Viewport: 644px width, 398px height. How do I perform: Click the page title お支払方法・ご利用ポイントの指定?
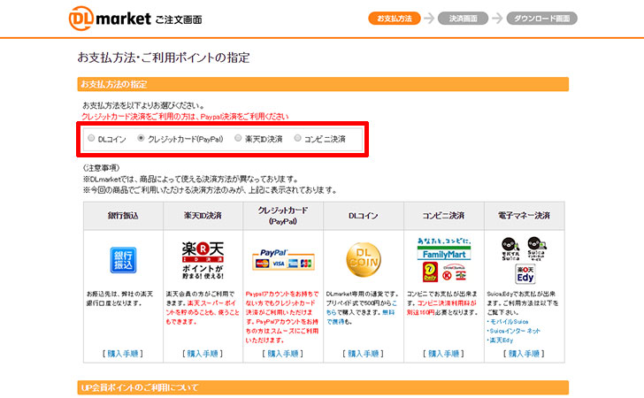tap(164, 57)
